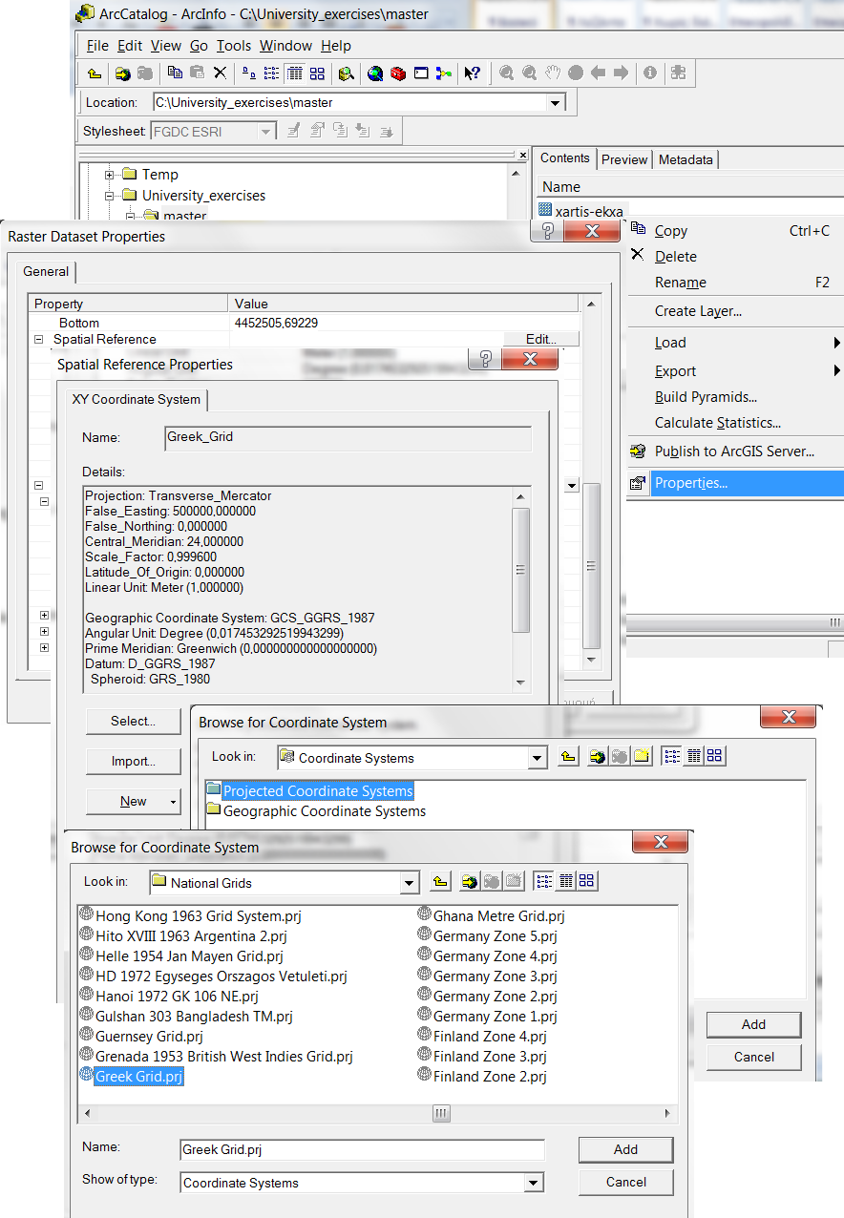Select Finland Zone 4.prj file
844x1218 pixels.
click(x=482, y=1037)
